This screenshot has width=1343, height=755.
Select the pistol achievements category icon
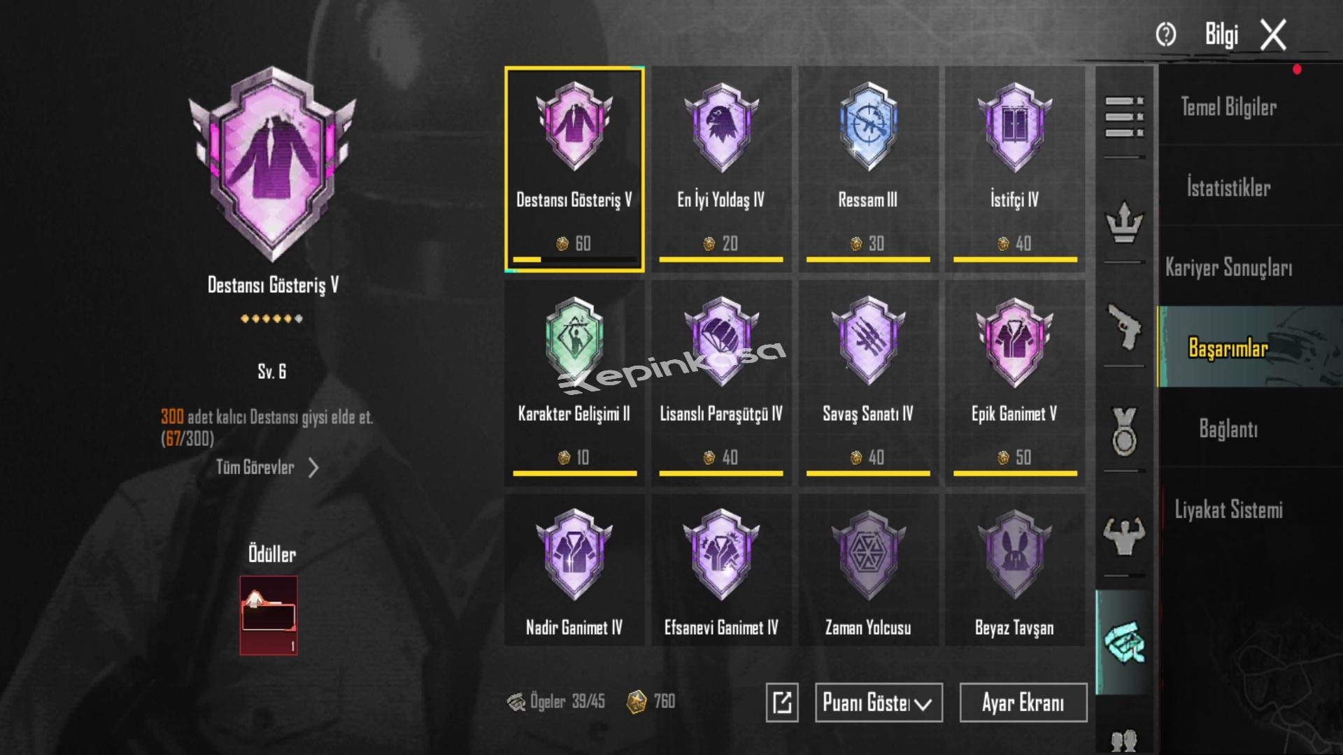1124,326
